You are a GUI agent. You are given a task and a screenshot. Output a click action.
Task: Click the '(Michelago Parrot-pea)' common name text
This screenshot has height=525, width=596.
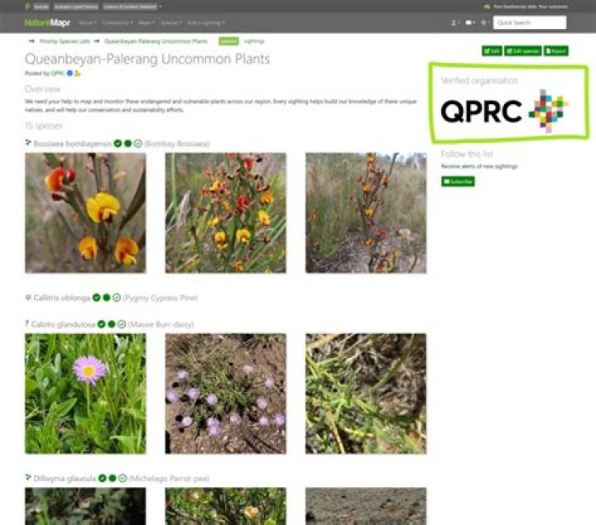point(169,479)
